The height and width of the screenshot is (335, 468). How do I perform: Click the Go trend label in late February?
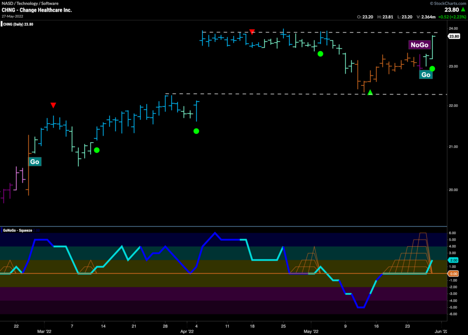35,161
